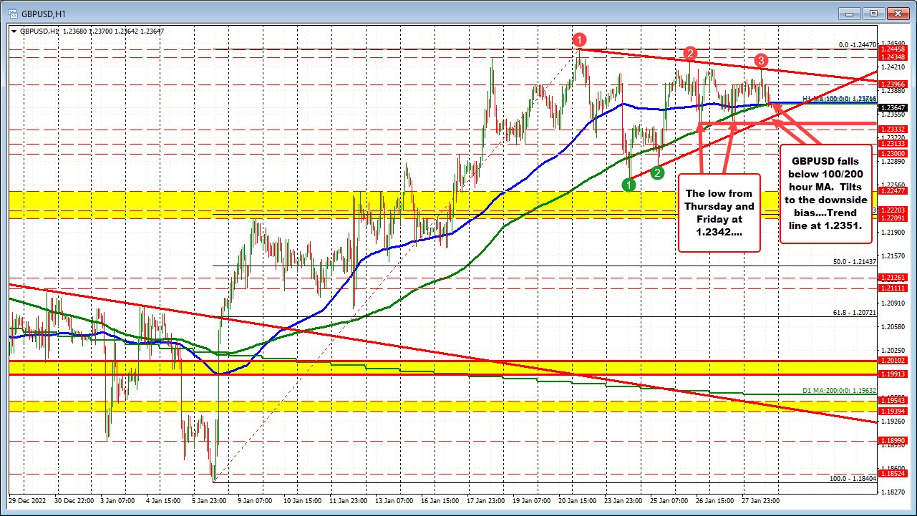The image size is (917, 516).
Task: Click the red price label 1.19913
Action: (895, 374)
